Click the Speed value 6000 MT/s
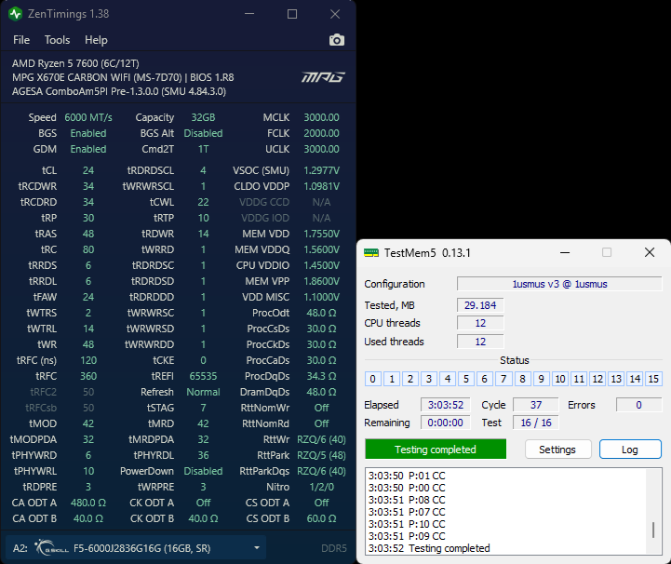 point(88,117)
